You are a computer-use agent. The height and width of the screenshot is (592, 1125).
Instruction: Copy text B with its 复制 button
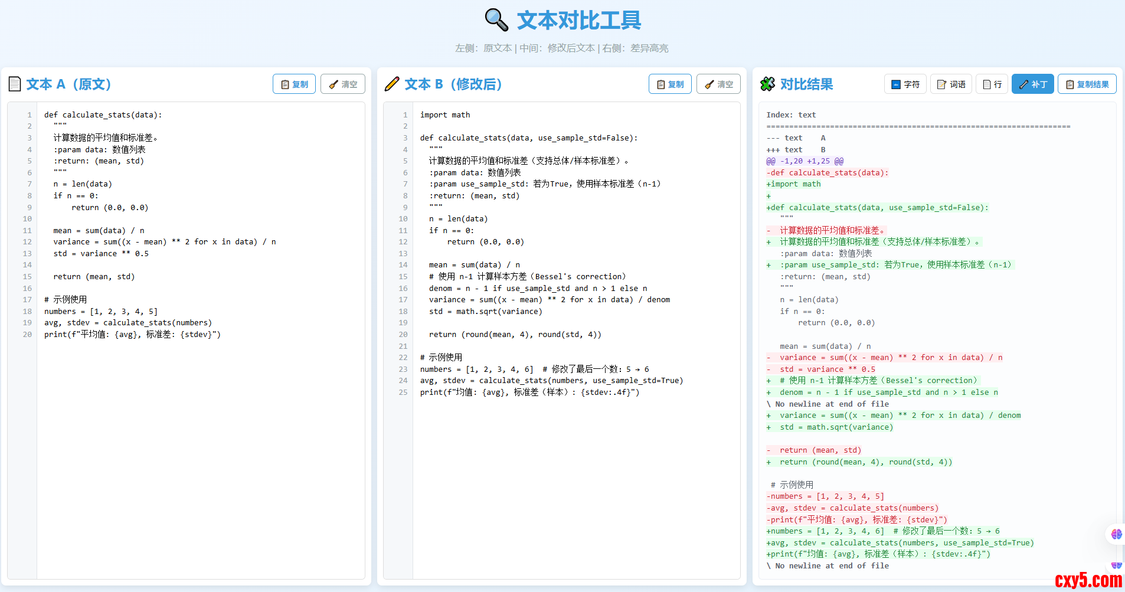tap(670, 84)
